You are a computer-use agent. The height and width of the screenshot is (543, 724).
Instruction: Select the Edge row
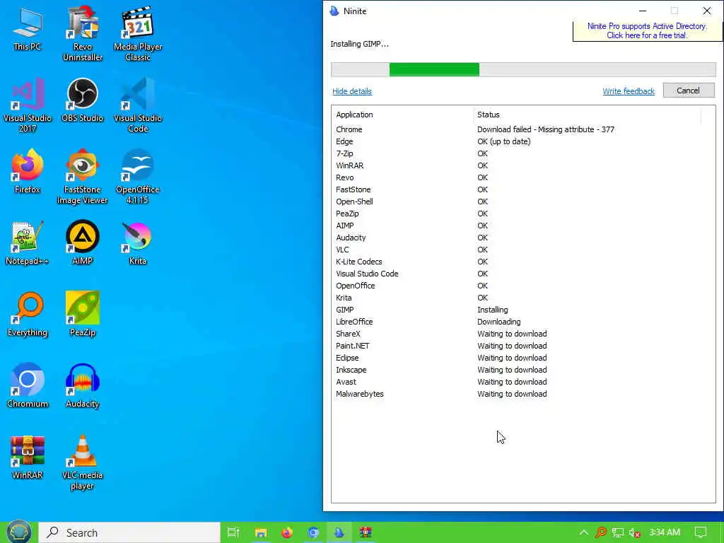click(523, 141)
